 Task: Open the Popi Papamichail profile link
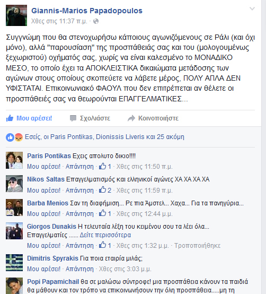tap(53, 282)
